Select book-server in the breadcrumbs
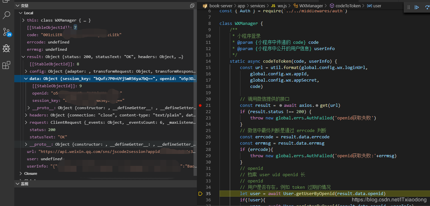The width and height of the screenshot is (430, 206). [221, 6]
